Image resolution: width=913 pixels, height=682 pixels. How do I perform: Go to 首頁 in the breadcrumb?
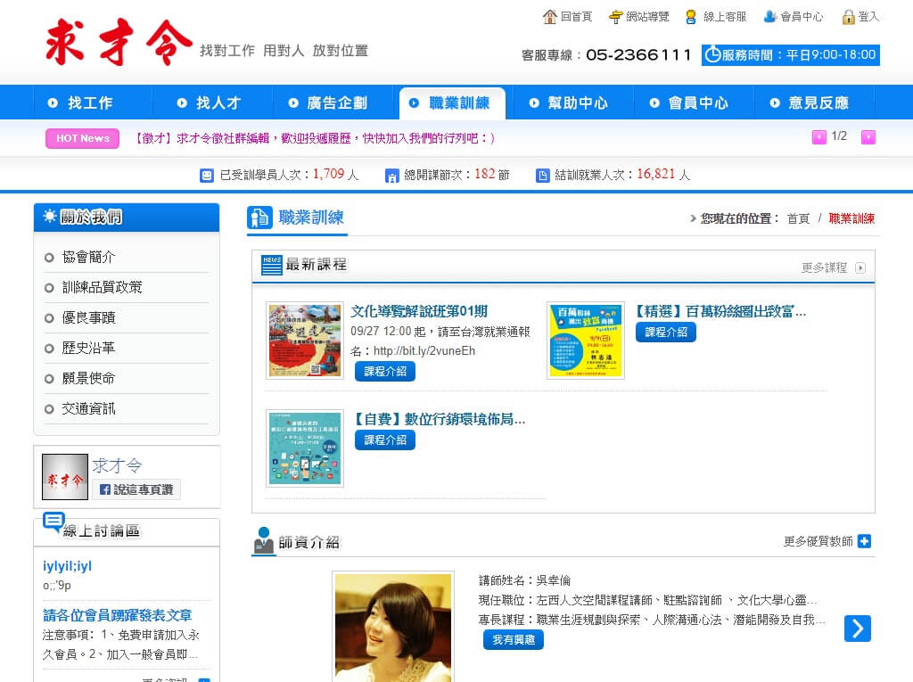[798, 218]
